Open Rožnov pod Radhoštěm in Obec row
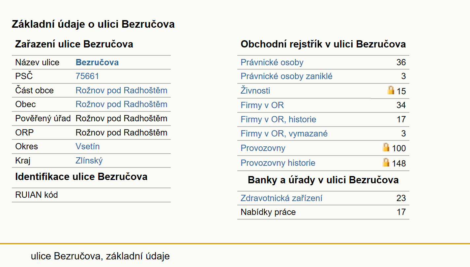The width and height of the screenshot is (470, 267). click(x=122, y=104)
